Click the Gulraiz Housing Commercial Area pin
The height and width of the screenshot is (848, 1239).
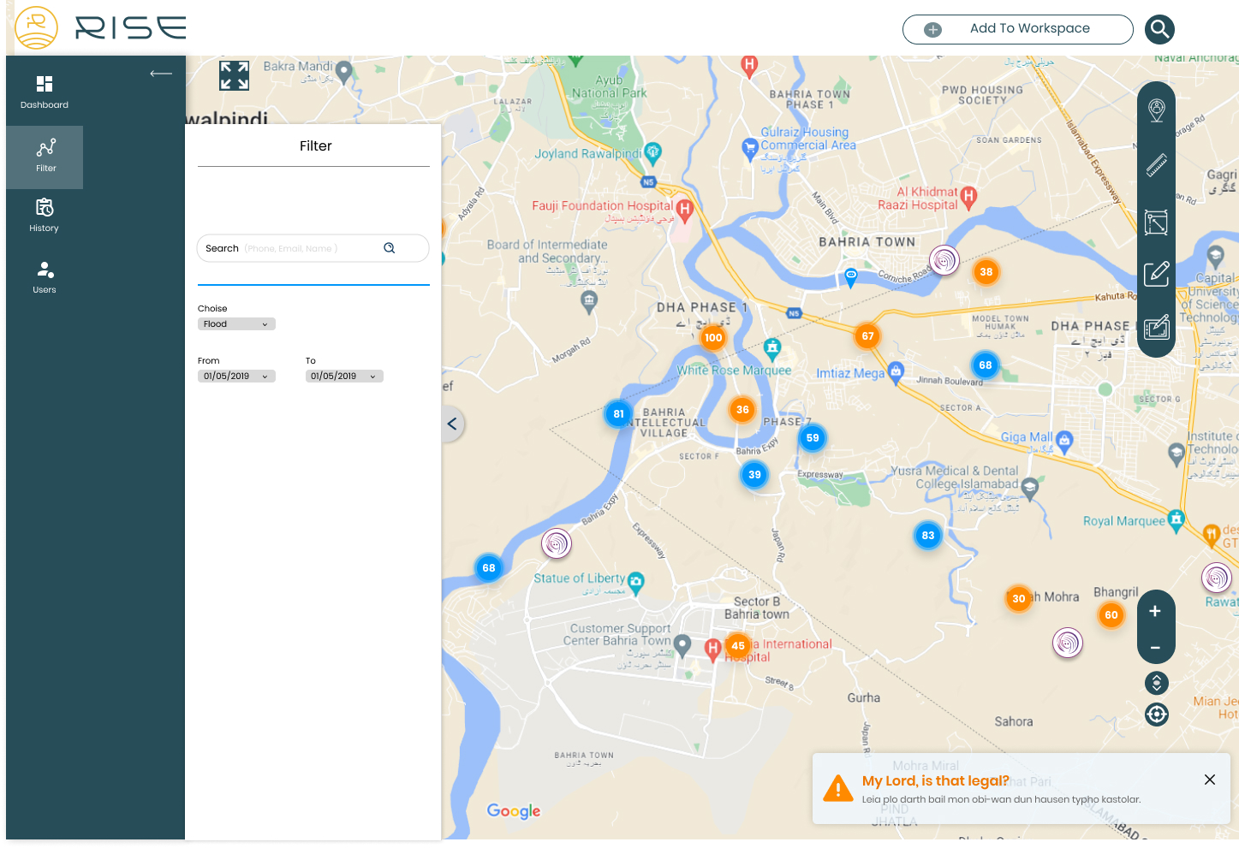[x=749, y=149]
